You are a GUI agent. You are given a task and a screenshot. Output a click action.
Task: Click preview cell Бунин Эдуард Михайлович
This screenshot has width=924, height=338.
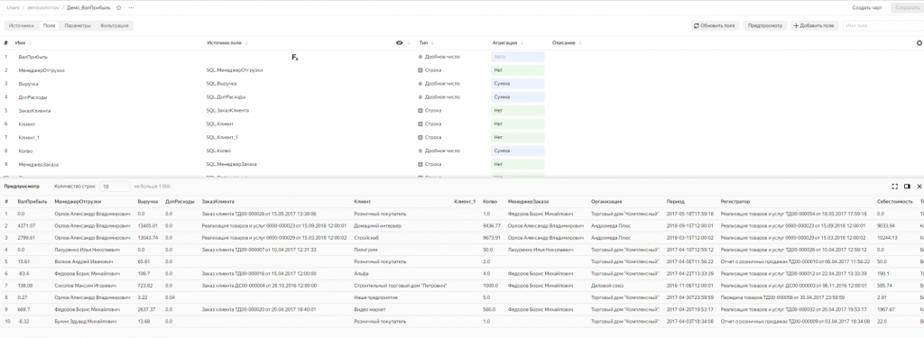(86, 322)
